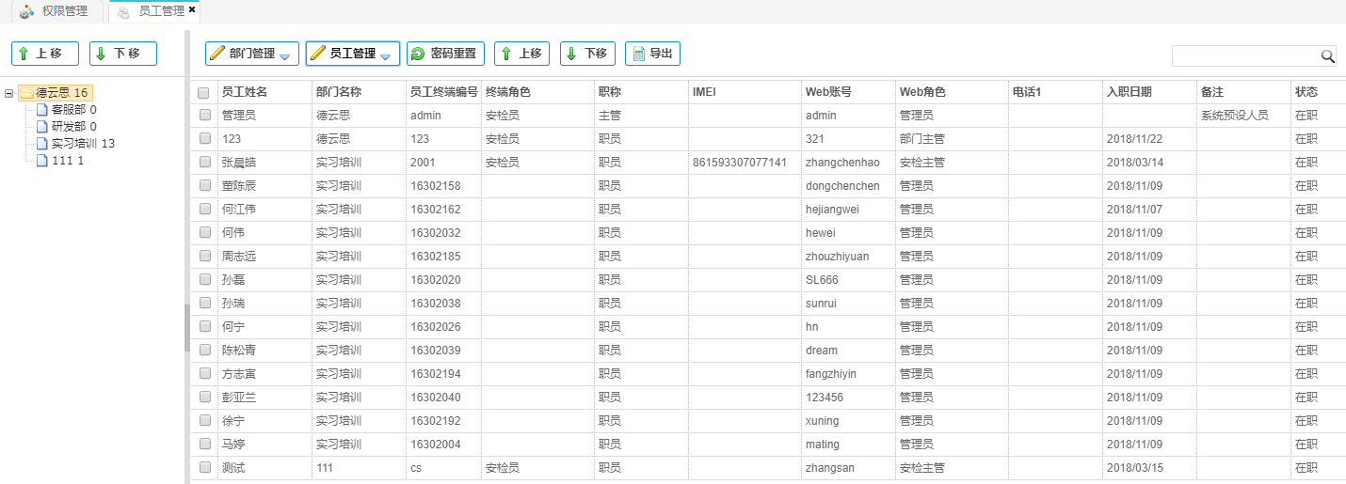This screenshot has width=1346, height=484.
Task: Click toolbar 下移 button beside 导出
Action: click(586, 54)
